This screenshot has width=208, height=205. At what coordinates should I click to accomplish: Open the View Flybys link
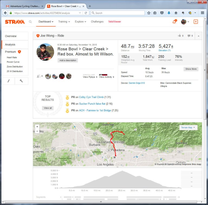(x=90, y=77)
